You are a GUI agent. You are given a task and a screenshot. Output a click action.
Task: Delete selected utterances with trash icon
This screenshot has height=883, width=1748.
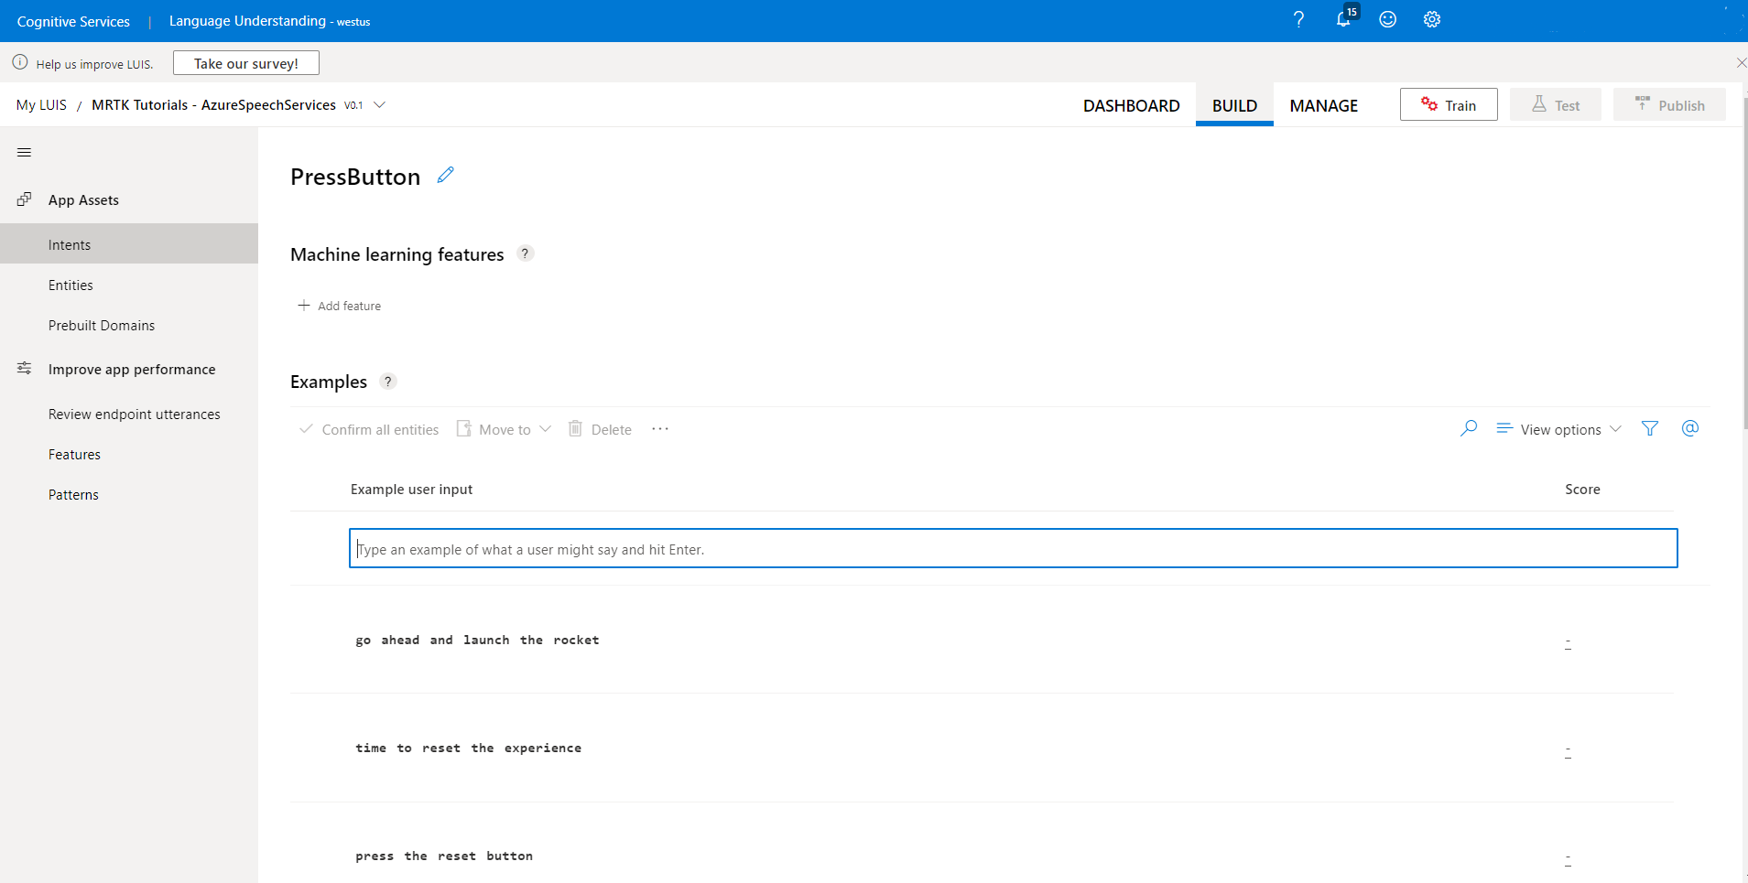pos(599,428)
